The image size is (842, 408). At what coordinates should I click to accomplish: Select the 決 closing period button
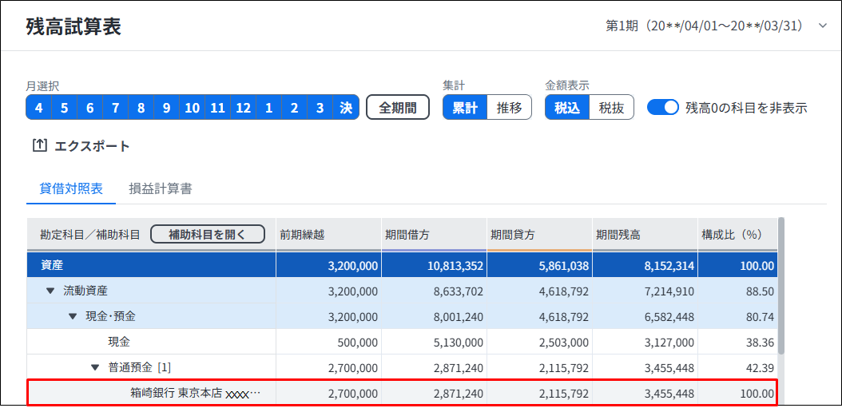(x=346, y=107)
